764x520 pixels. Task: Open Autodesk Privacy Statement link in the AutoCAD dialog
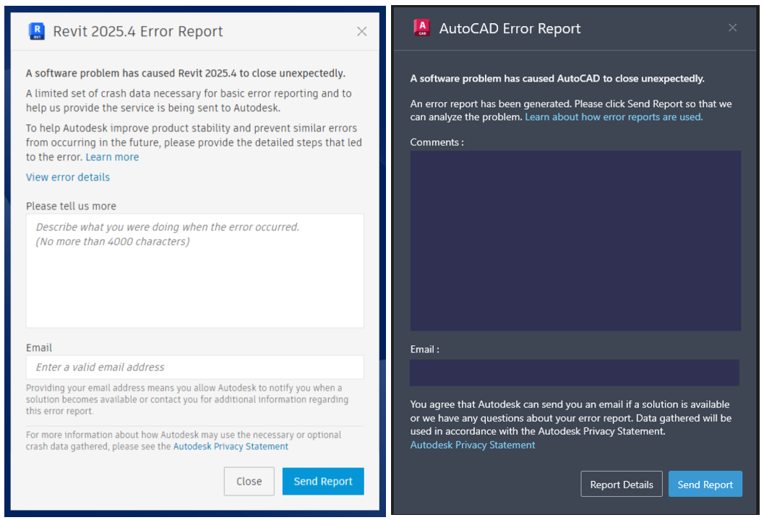pyautogui.click(x=472, y=445)
